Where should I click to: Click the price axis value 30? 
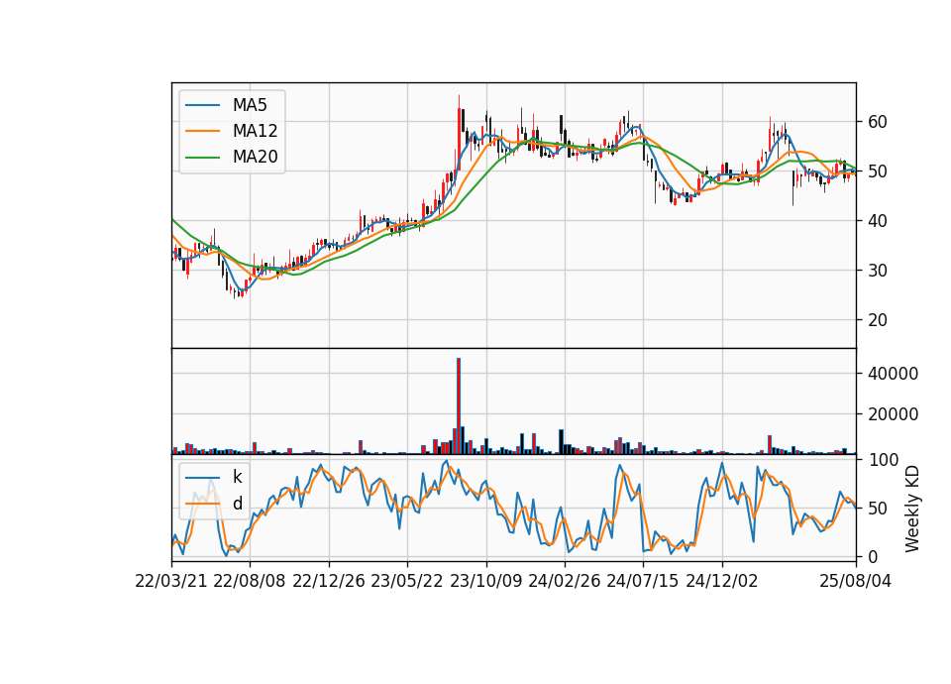pyautogui.click(x=877, y=270)
